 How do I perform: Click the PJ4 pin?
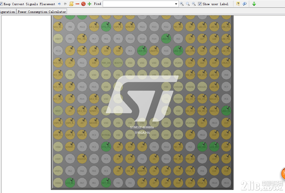point(154,147)
